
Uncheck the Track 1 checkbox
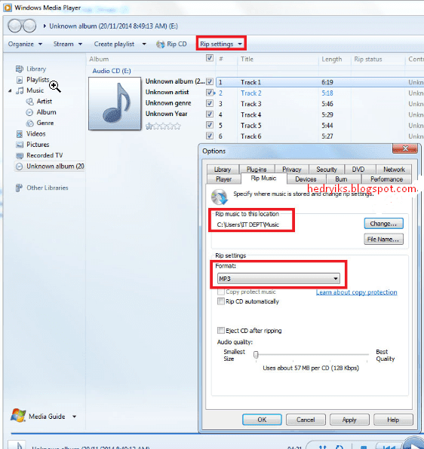pos(210,82)
